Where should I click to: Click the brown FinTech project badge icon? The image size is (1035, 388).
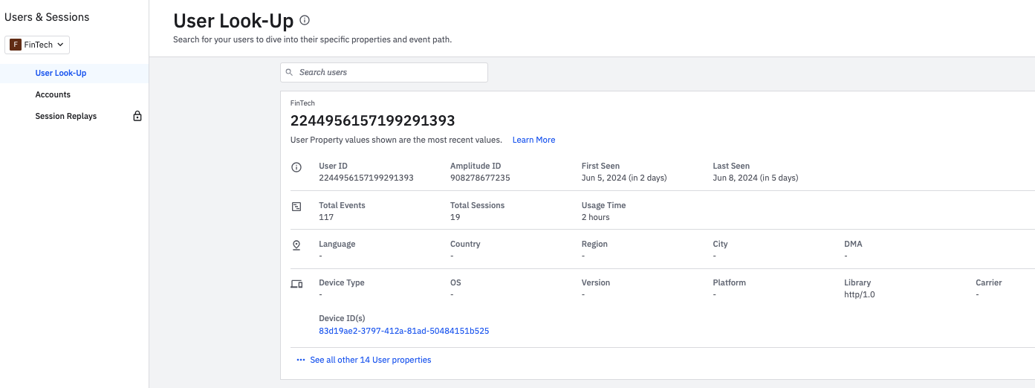click(15, 45)
